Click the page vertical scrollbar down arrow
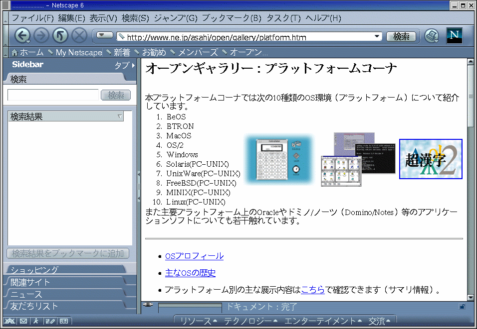 [x=471, y=298]
